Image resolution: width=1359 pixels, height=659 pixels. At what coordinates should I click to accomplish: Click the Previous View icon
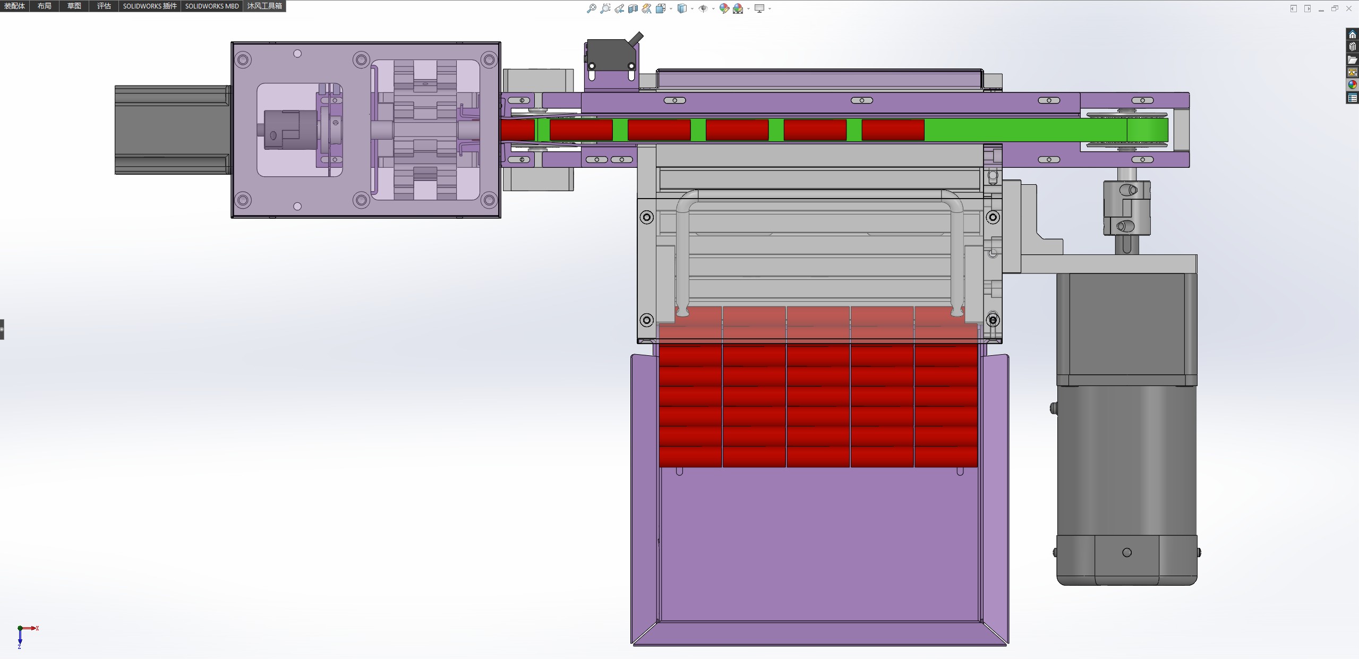coord(619,8)
